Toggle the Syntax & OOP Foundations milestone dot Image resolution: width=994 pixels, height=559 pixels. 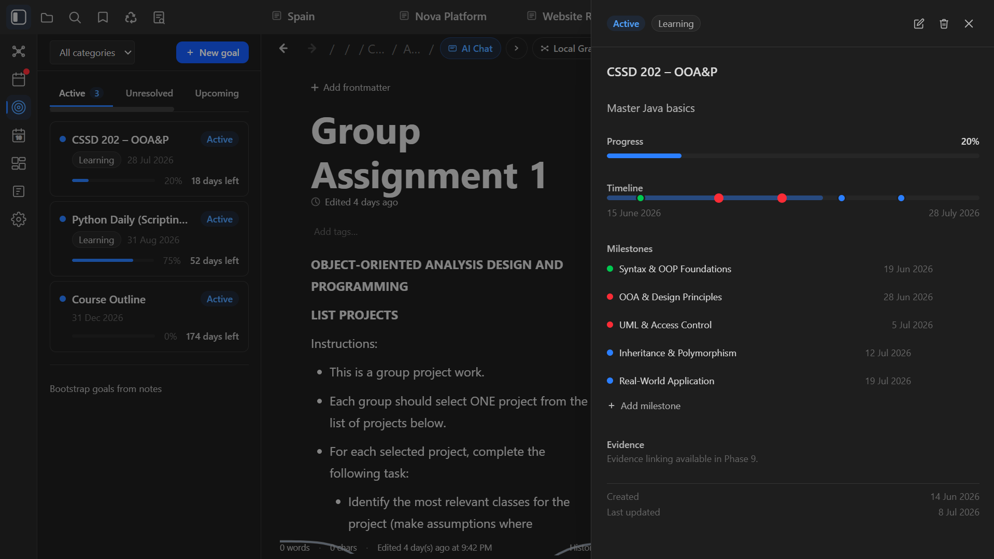click(610, 269)
